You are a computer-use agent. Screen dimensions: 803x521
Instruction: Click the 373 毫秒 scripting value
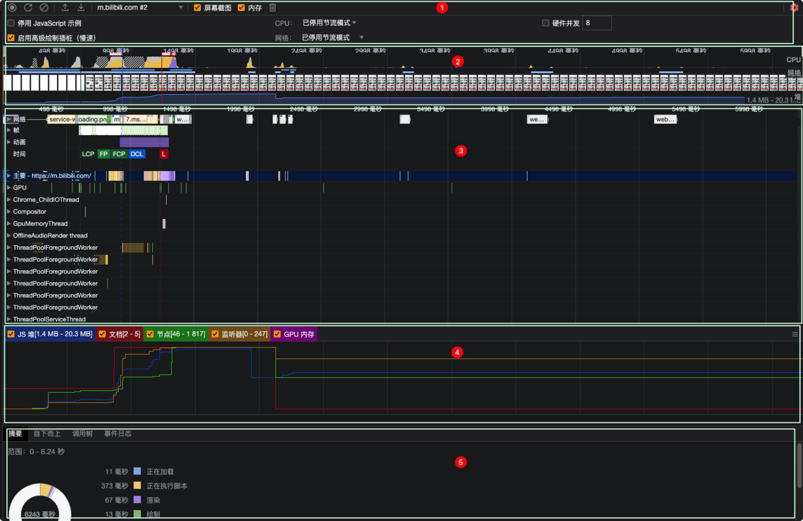pos(115,486)
